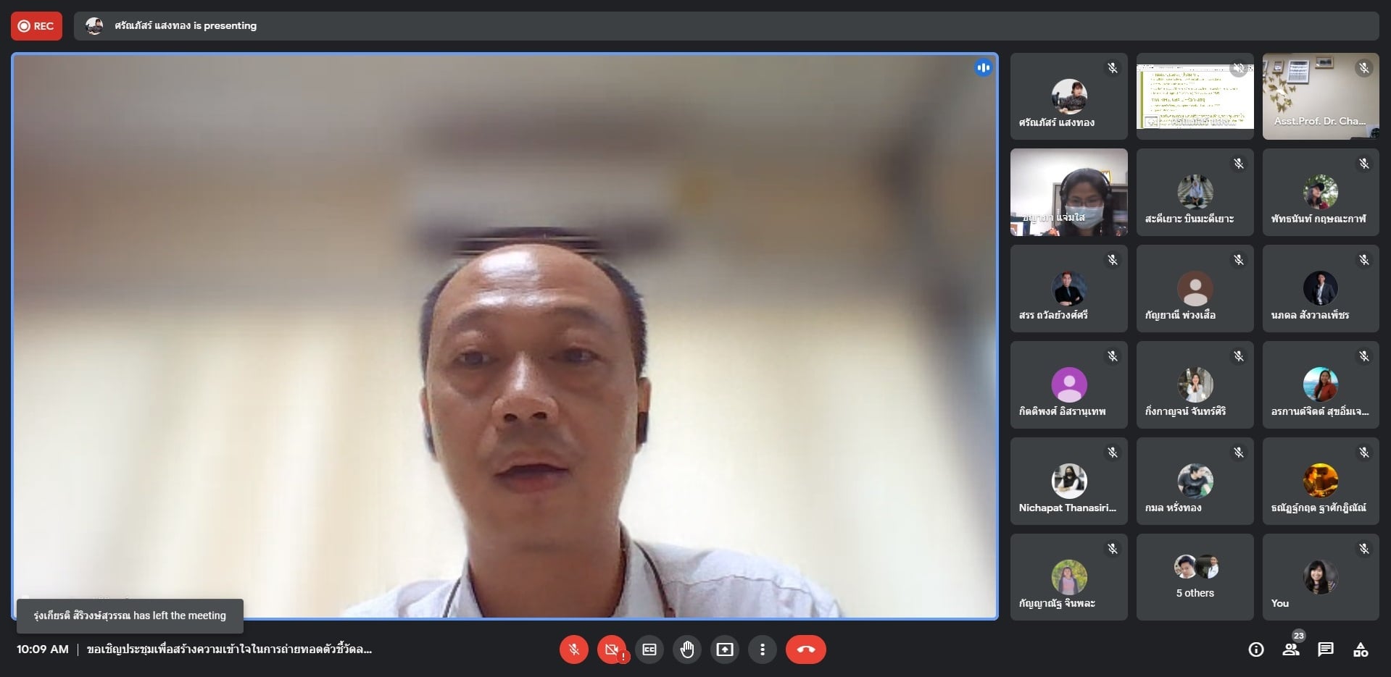
Task: Select the shared presentation screen thumbnail
Action: click(1195, 96)
